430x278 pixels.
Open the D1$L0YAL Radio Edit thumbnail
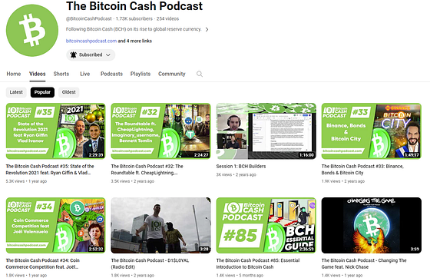pyautogui.click(x=160, y=225)
